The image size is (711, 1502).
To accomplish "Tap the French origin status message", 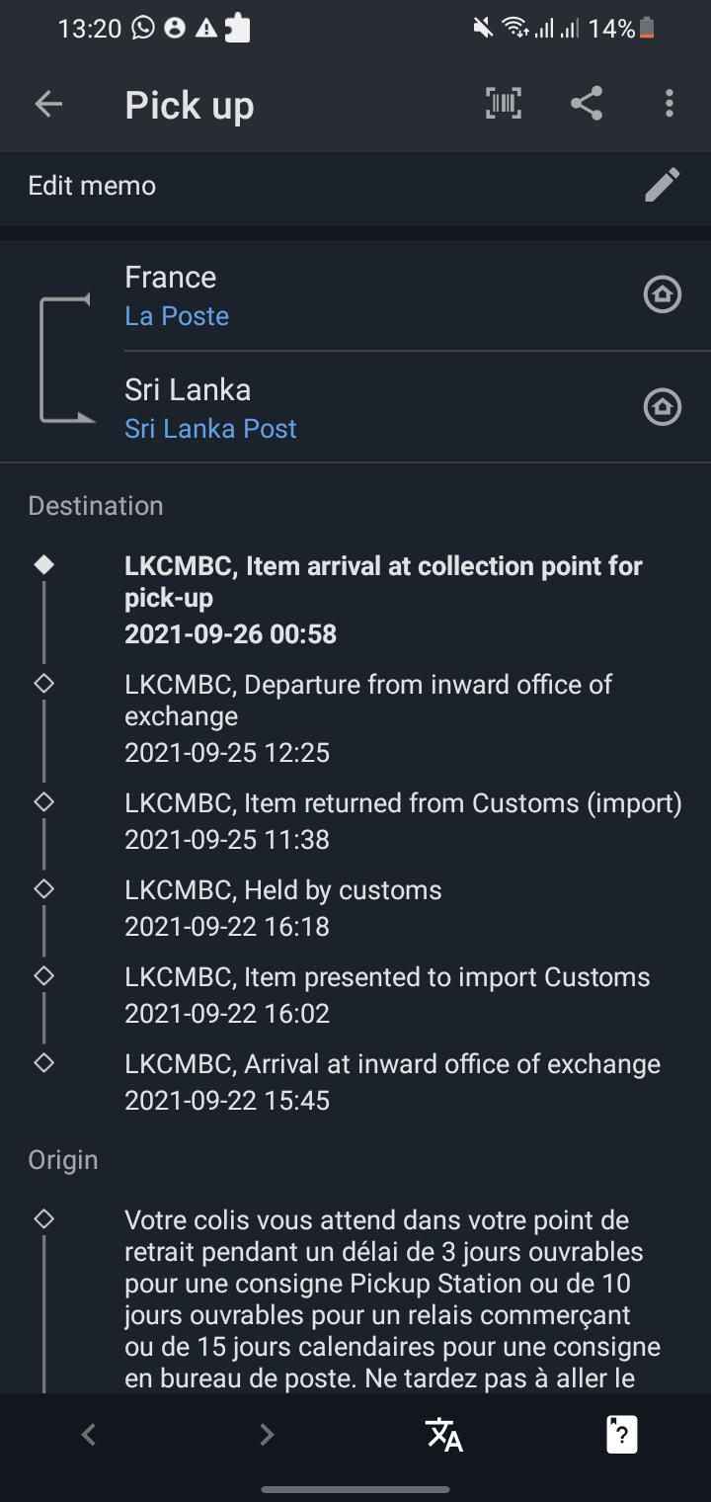I will click(392, 1299).
